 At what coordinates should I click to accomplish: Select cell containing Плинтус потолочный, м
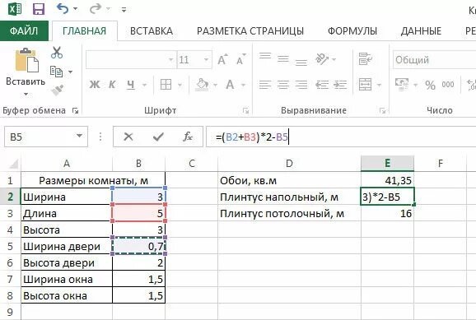(289, 214)
